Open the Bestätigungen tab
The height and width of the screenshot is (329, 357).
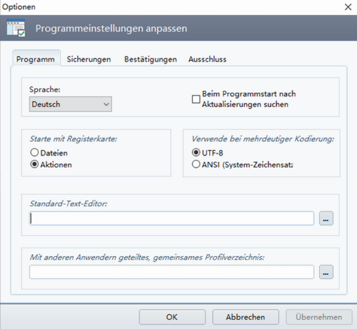pos(151,59)
